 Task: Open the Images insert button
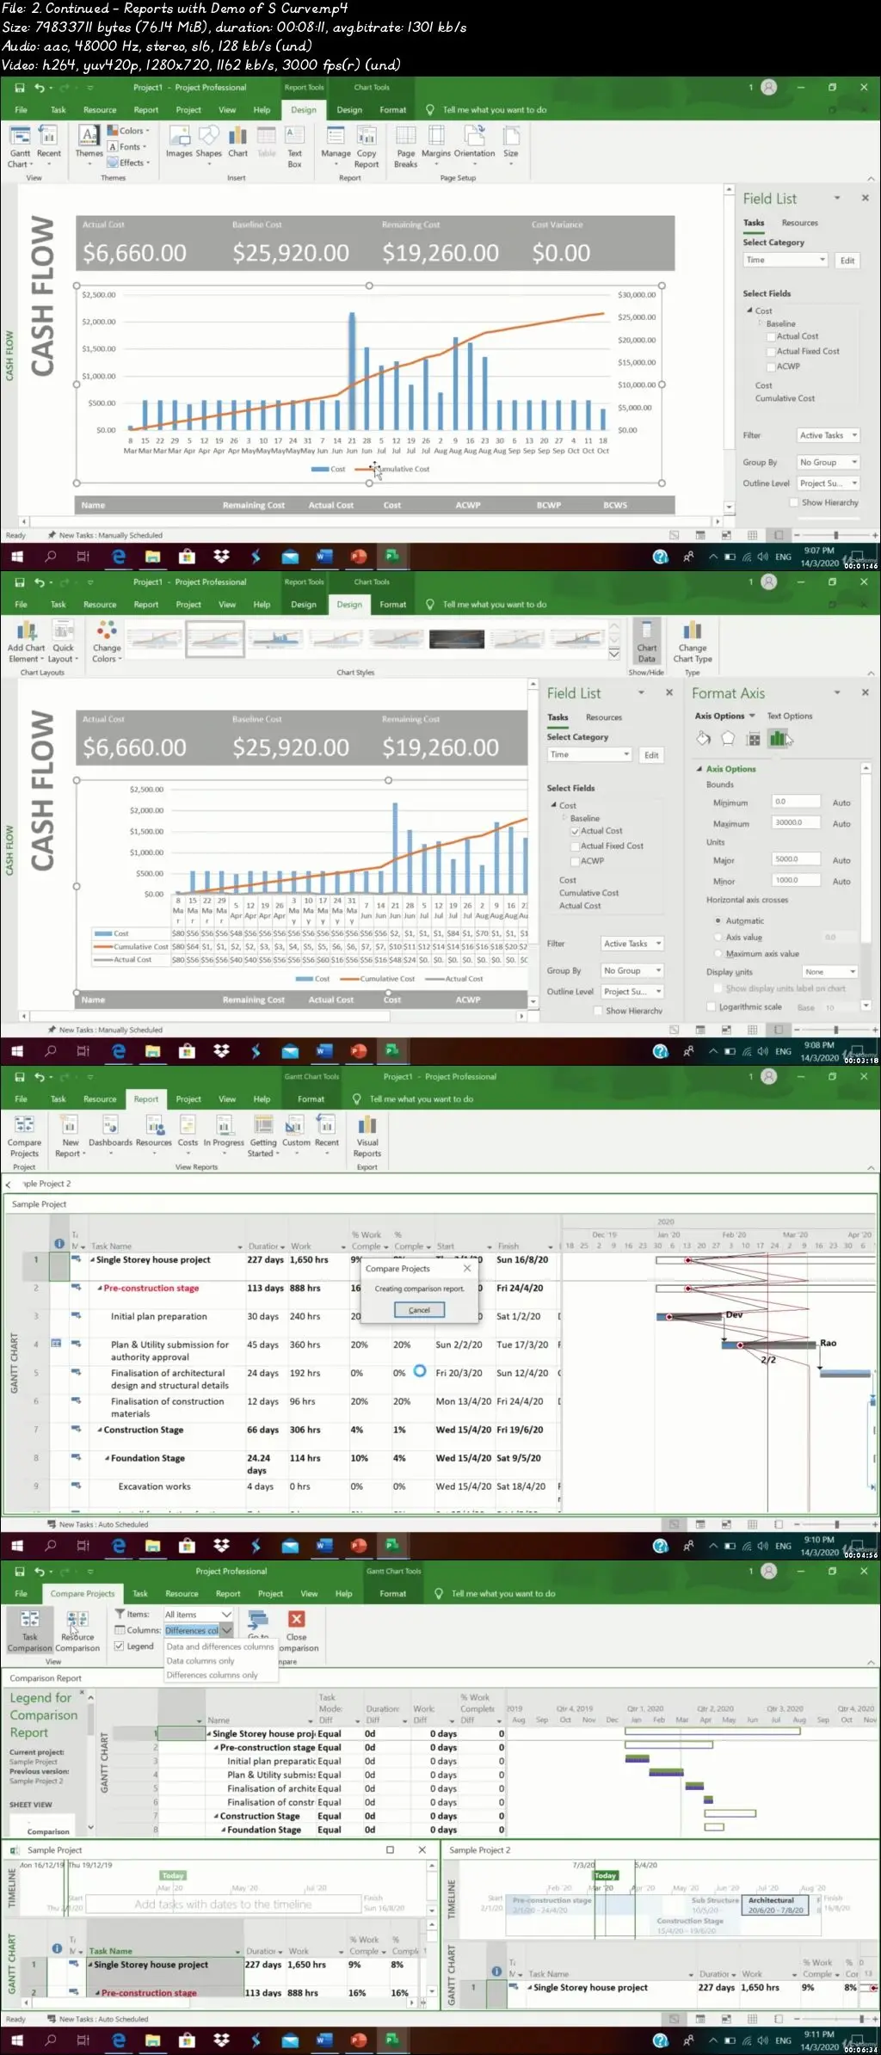click(x=179, y=142)
